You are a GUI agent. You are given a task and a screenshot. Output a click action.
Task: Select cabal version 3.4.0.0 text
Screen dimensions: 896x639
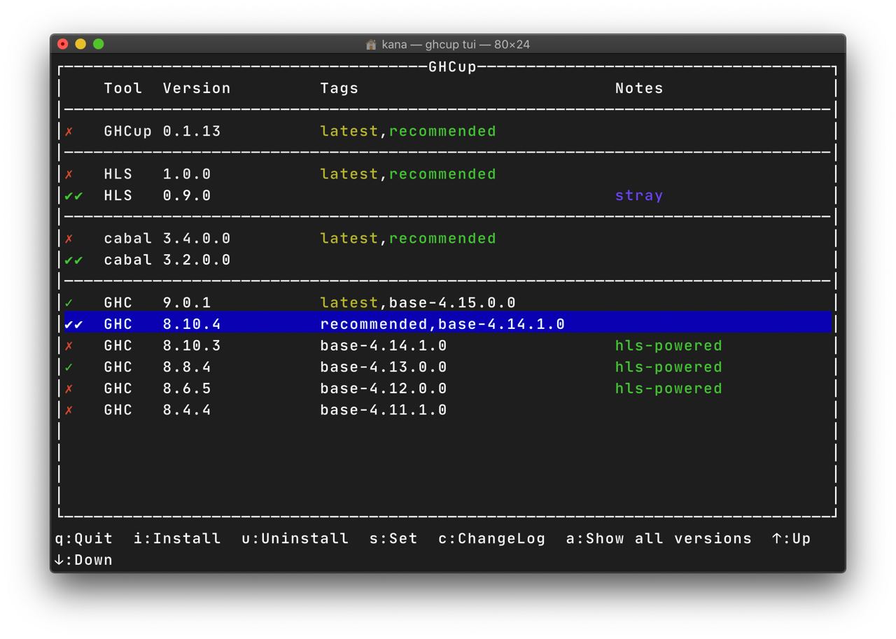197,238
